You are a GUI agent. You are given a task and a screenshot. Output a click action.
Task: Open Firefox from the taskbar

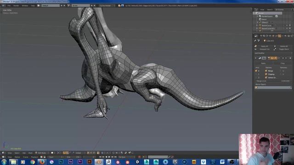pyautogui.click(x=42, y=162)
